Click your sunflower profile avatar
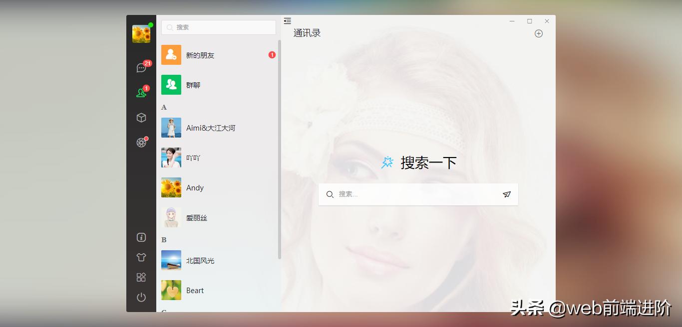 click(141, 32)
